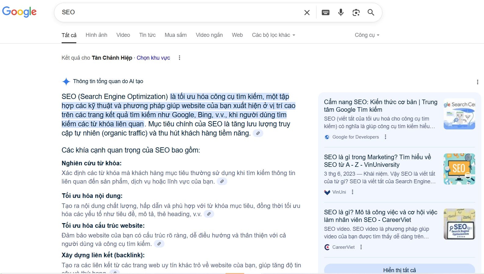Viewport: 484px width, 274px height.
Task: Expand the Các bộ lọc khác dropdown
Action: point(273,35)
